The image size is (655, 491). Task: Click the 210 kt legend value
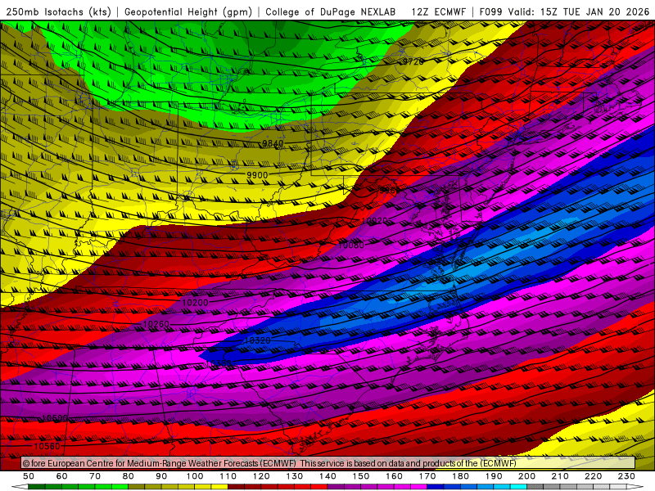[560, 476]
